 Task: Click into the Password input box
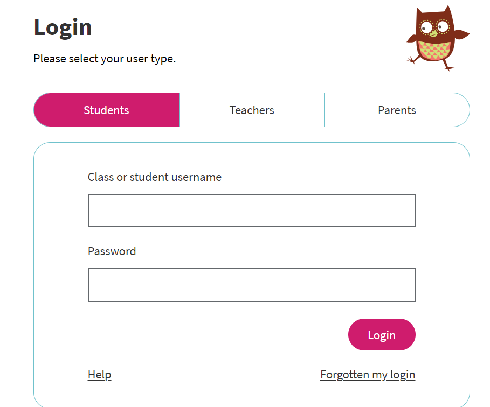[252, 285]
